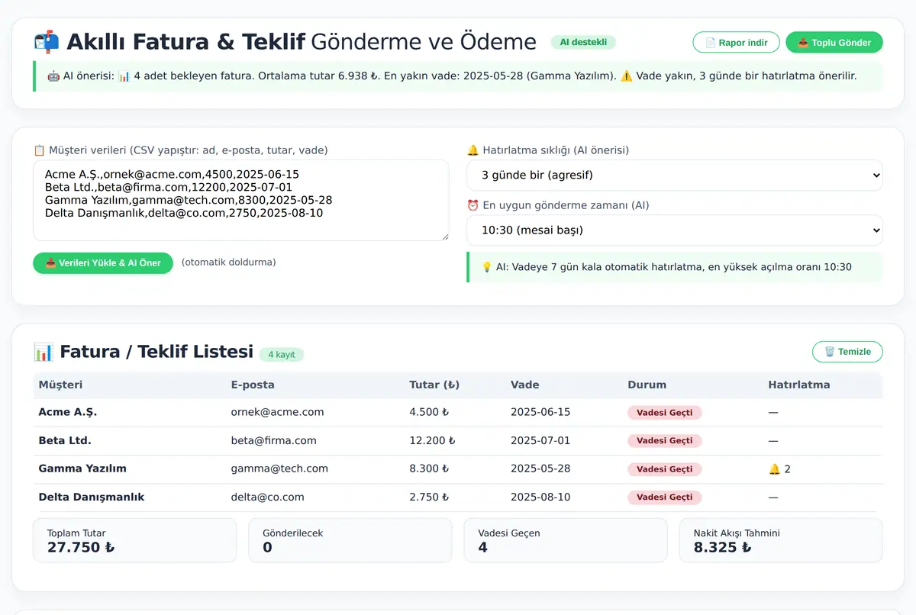Click Verileri Yükle & AI Öner button

click(x=103, y=263)
